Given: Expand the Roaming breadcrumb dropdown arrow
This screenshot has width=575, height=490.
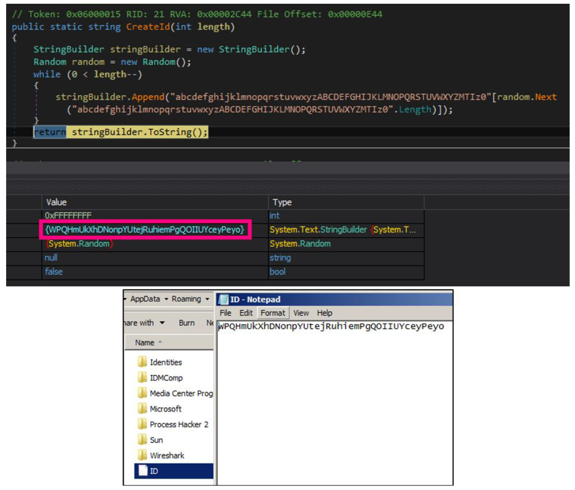Looking at the screenshot, I should 207,299.
